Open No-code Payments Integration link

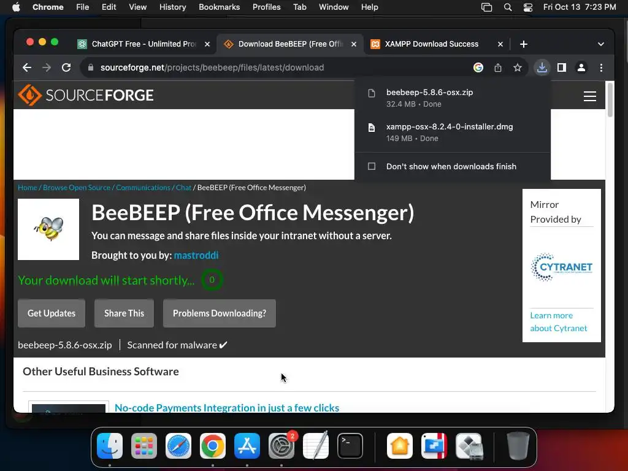tap(227, 408)
